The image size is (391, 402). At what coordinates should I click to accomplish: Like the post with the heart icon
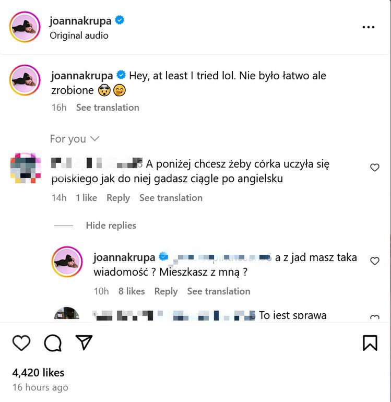pos(21,342)
